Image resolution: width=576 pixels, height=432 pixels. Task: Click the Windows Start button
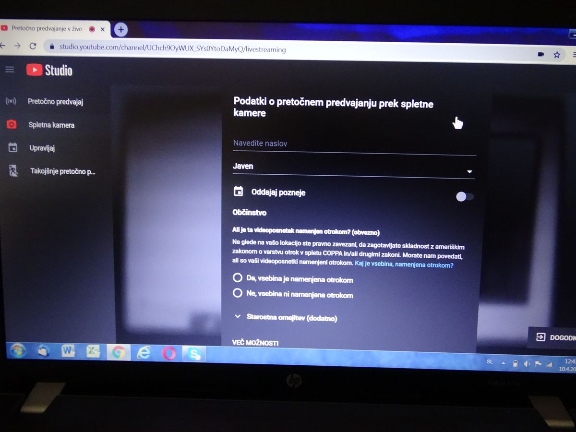(x=18, y=351)
